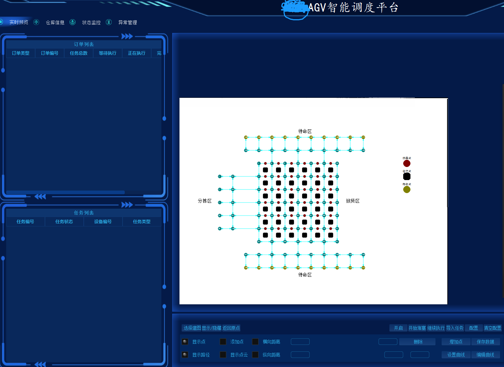Viewport: 504px width, 367px height.
Task: Click the 删除 button
Action: (418, 342)
